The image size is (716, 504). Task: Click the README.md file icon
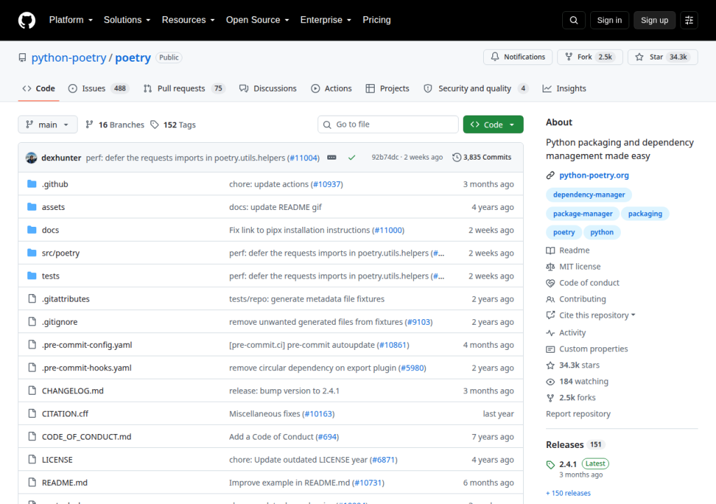(32, 482)
